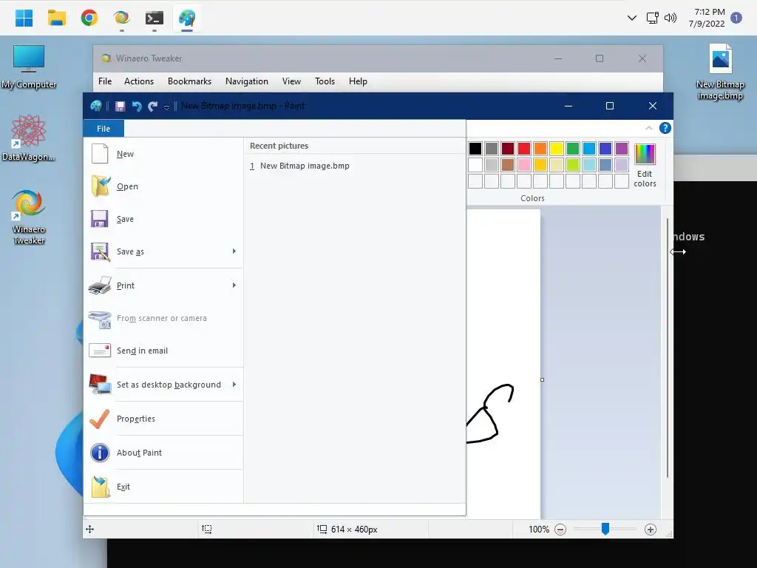
Task: Select the My Computer desktop icon
Action: pos(29,67)
